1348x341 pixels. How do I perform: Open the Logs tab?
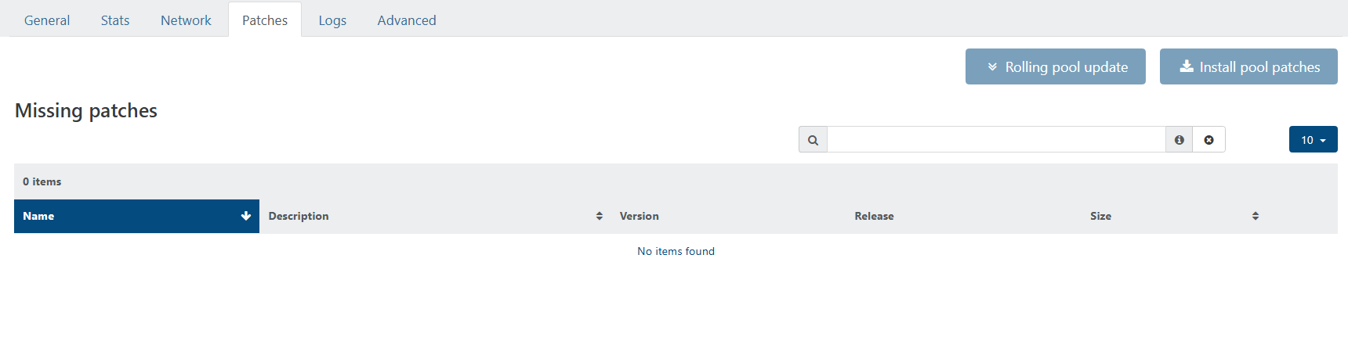332,20
